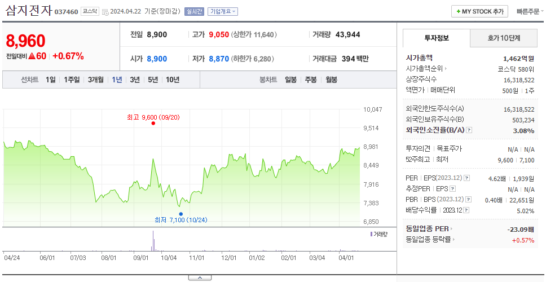Select the 1주일 line chart period
Viewport: 546px width, 282px height.
[x=72, y=80]
